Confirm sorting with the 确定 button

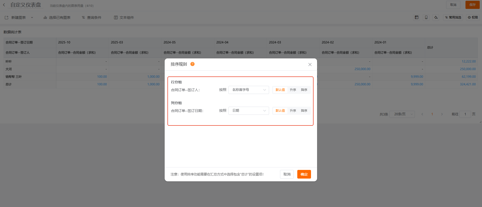coord(304,174)
